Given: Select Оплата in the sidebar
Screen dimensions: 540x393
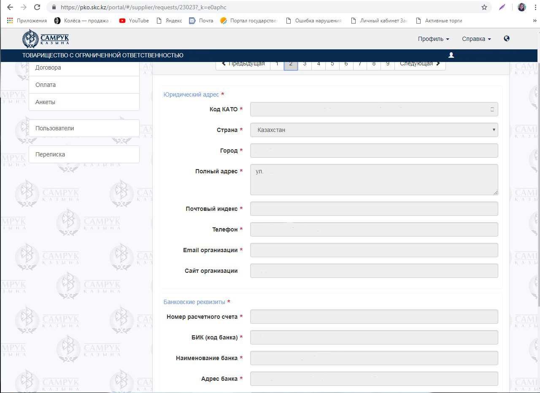Looking at the screenshot, I should 84,85.
